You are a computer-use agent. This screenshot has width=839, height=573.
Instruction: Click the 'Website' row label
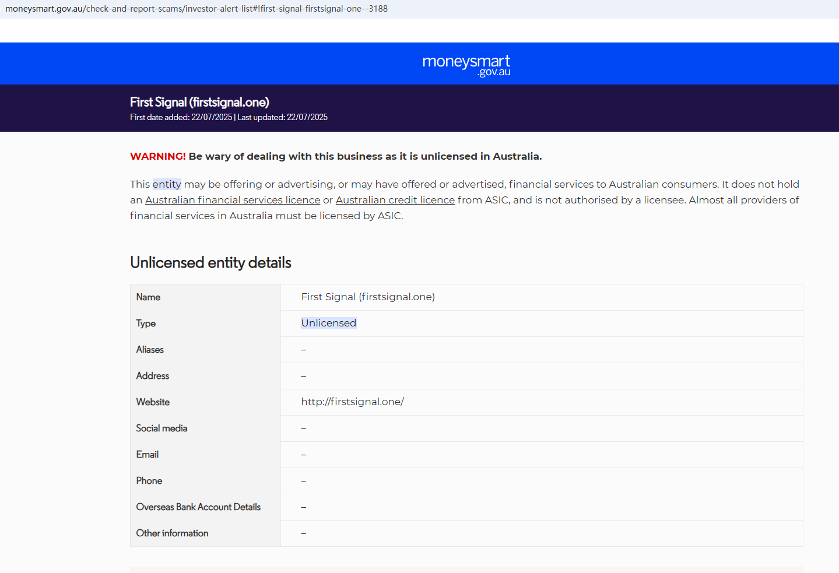click(153, 402)
